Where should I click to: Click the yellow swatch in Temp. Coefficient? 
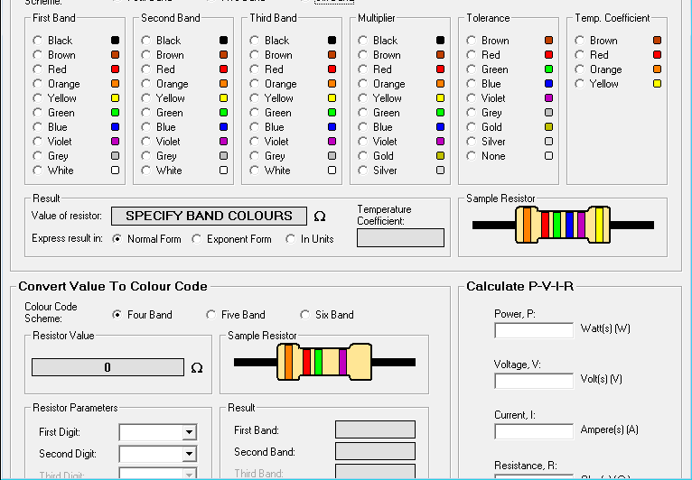[x=657, y=84]
